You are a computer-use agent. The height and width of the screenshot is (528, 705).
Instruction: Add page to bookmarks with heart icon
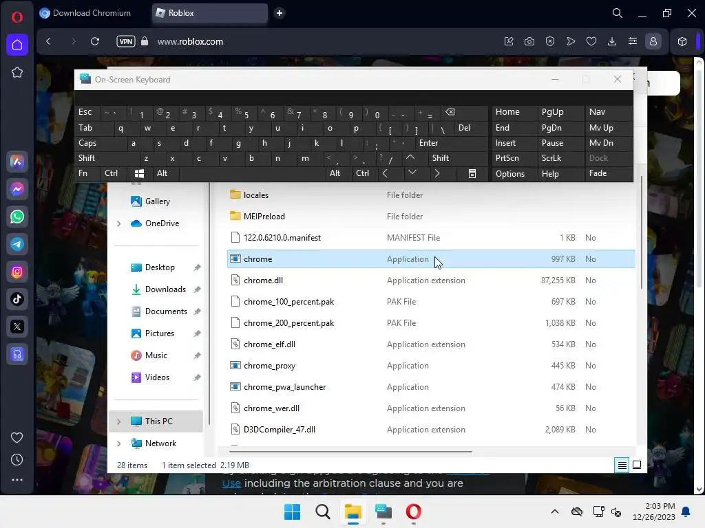591,41
